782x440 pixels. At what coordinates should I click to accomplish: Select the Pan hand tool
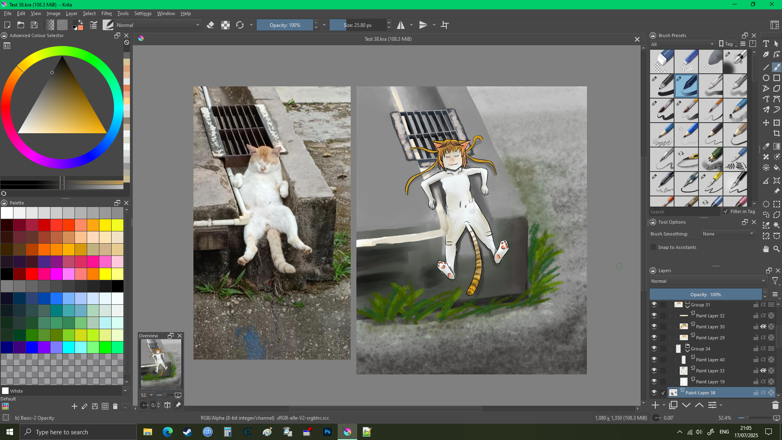[766, 249]
